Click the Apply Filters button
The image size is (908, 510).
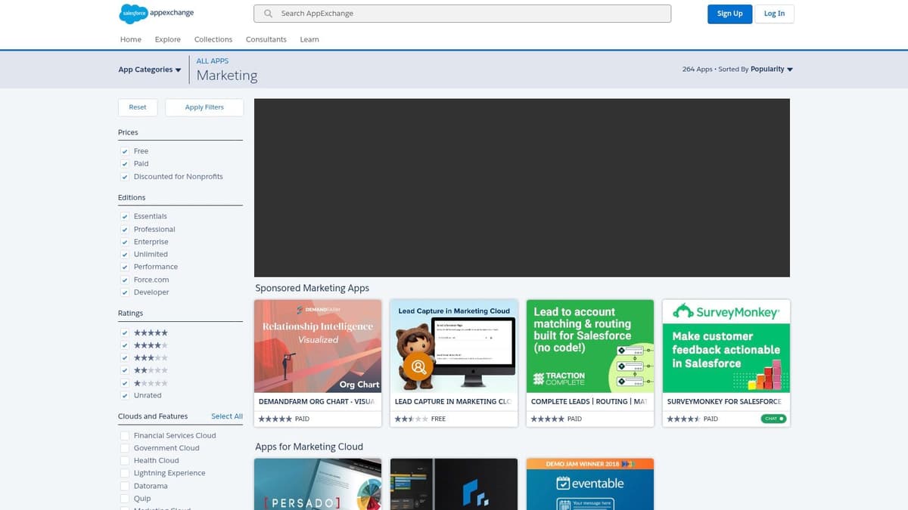coord(204,107)
